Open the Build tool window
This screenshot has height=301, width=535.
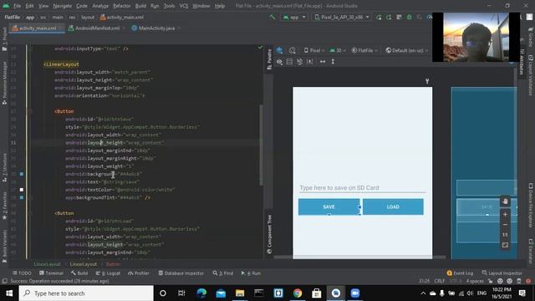(79, 273)
